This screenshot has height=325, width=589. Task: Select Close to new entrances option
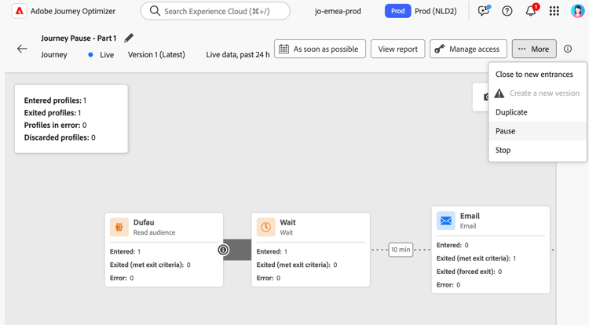(x=534, y=75)
